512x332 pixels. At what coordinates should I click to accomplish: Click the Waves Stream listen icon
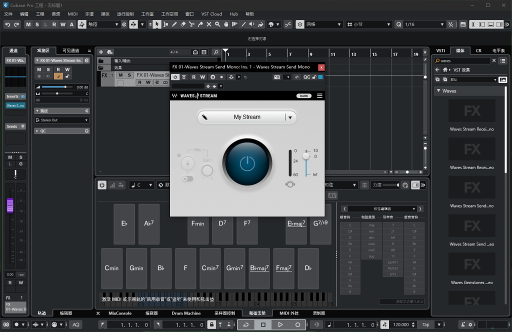coord(290,184)
